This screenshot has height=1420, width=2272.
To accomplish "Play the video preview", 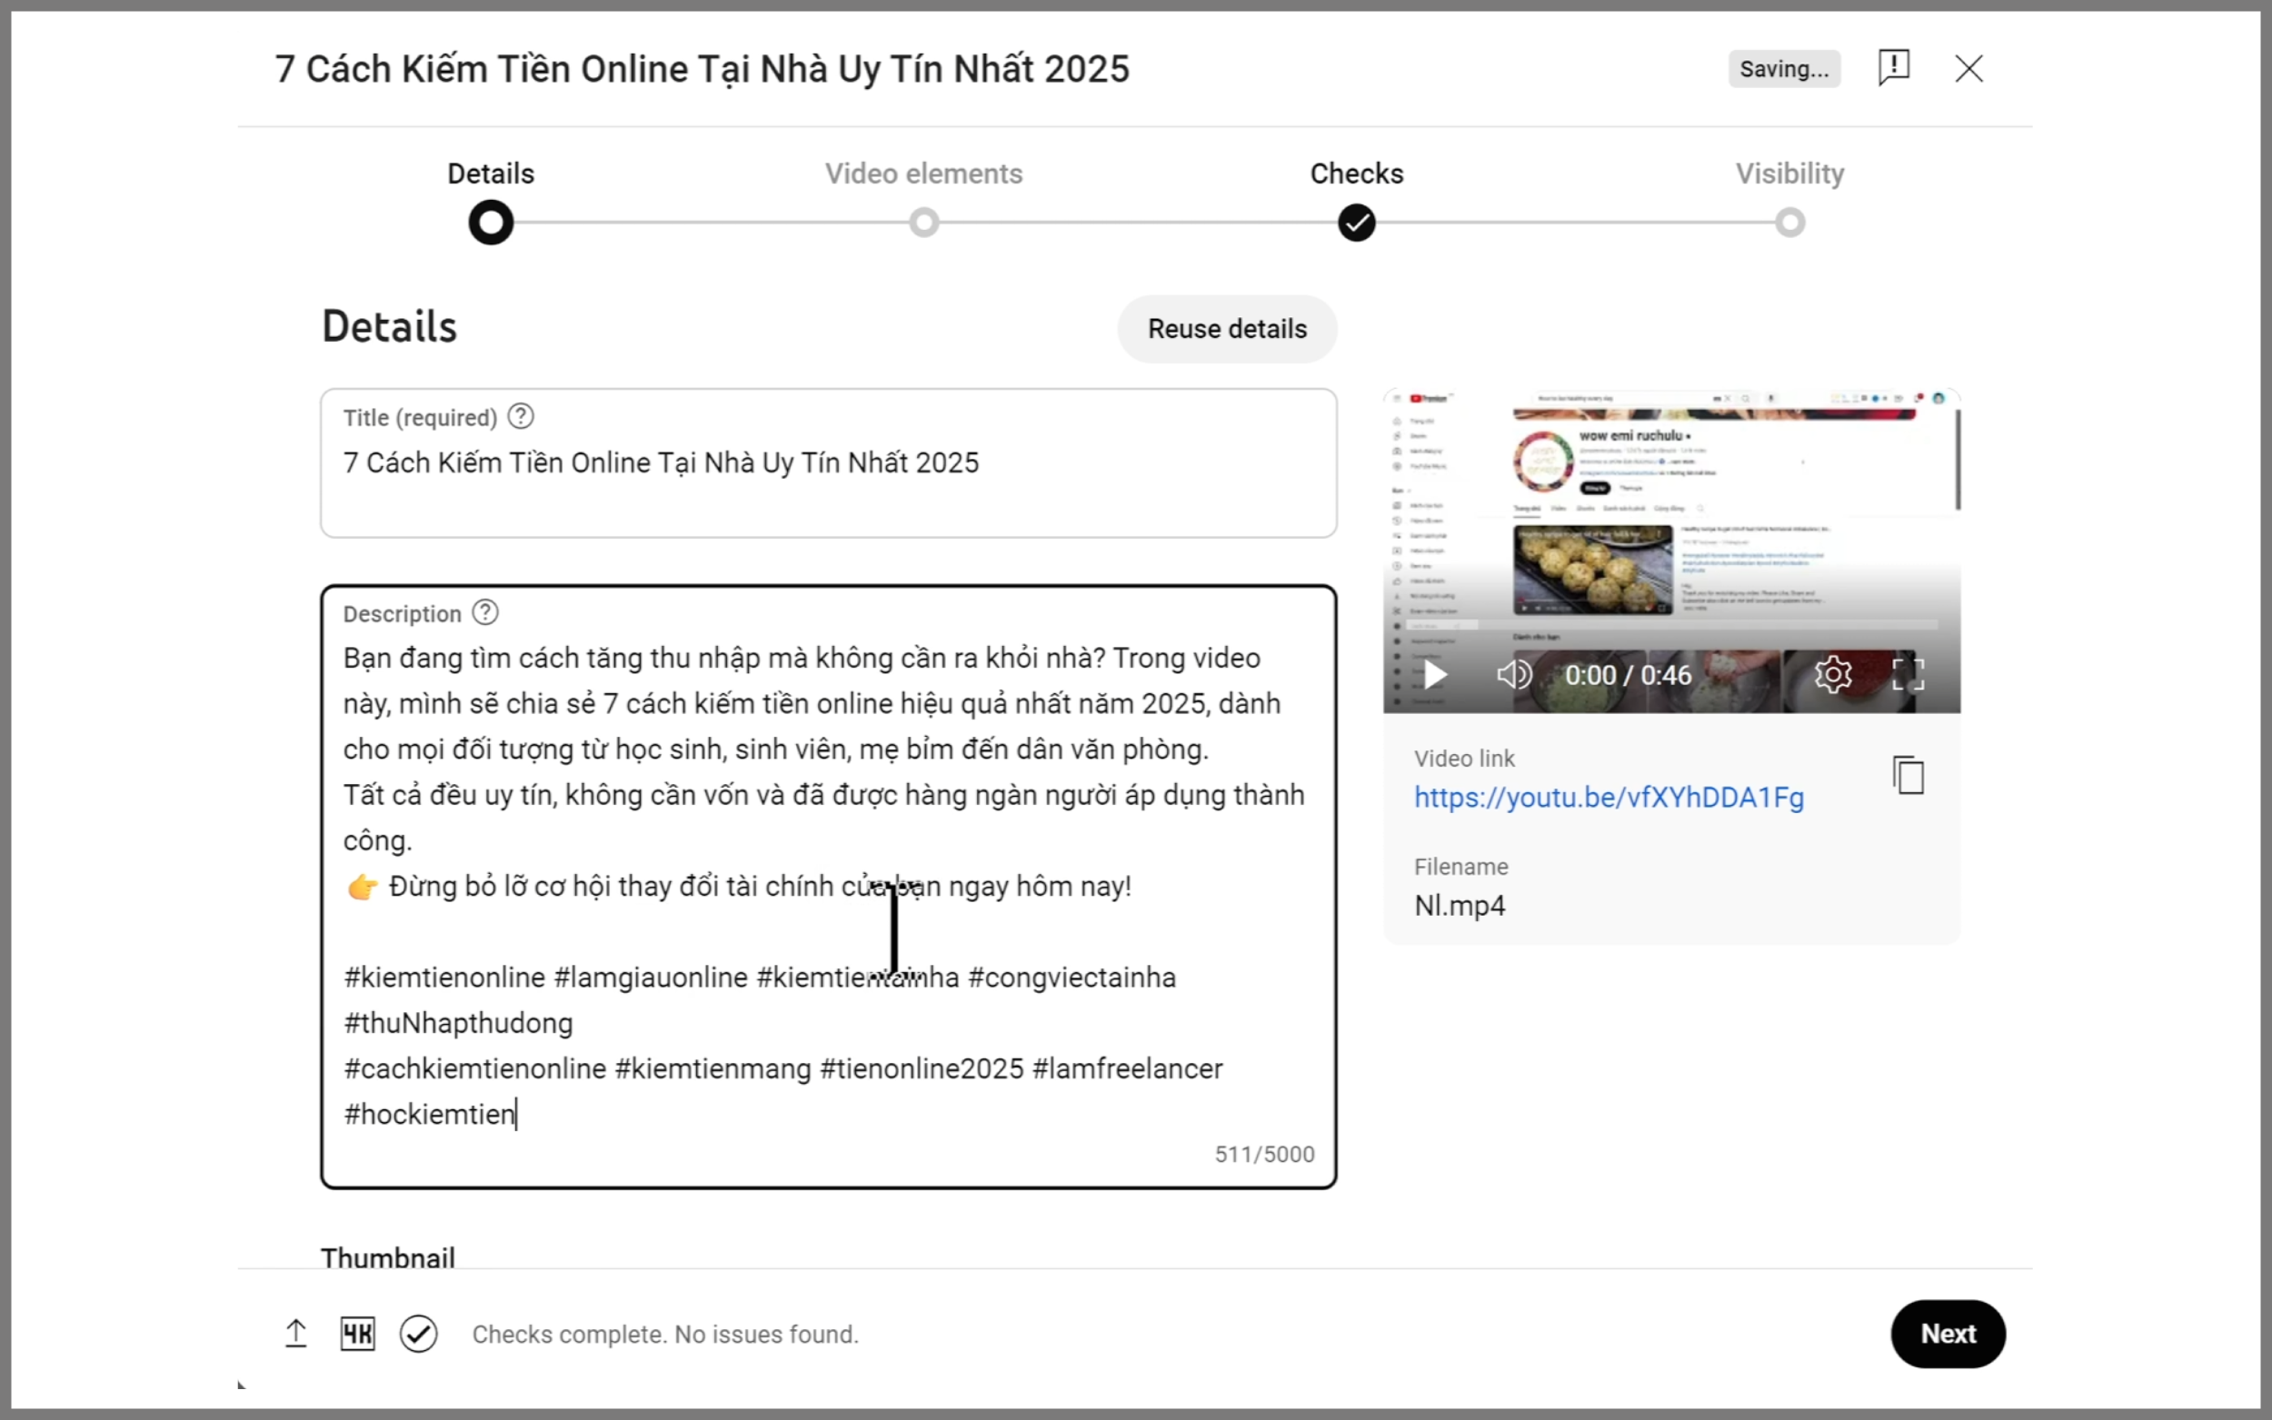I will pos(1434,674).
